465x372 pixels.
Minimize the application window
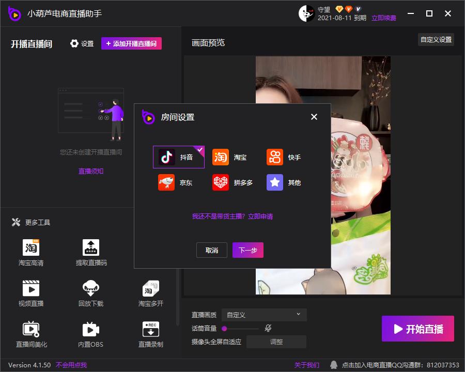[x=411, y=13]
